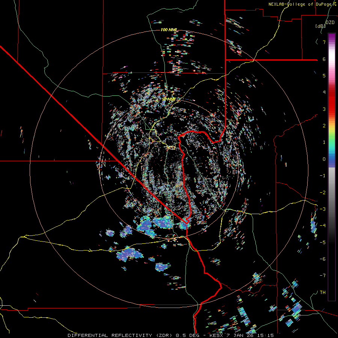Click the 6 value on the color scale
Viewport: 338px width, 338px height.
coord(324,59)
